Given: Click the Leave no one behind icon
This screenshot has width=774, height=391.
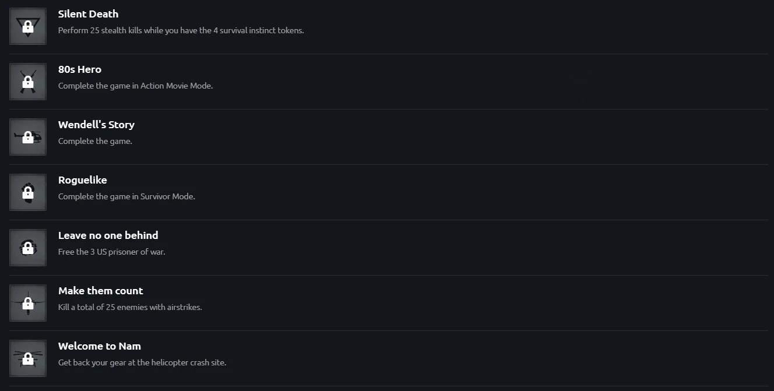Looking at the screenshot, I should click(x=27, y=248).
